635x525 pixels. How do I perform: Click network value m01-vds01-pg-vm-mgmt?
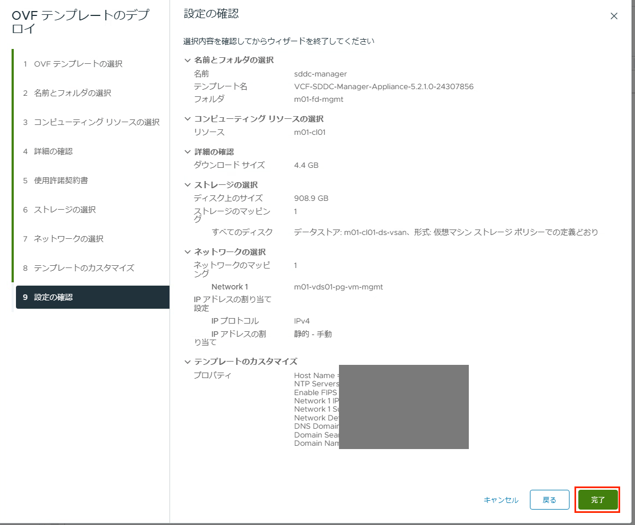point(338,287)
